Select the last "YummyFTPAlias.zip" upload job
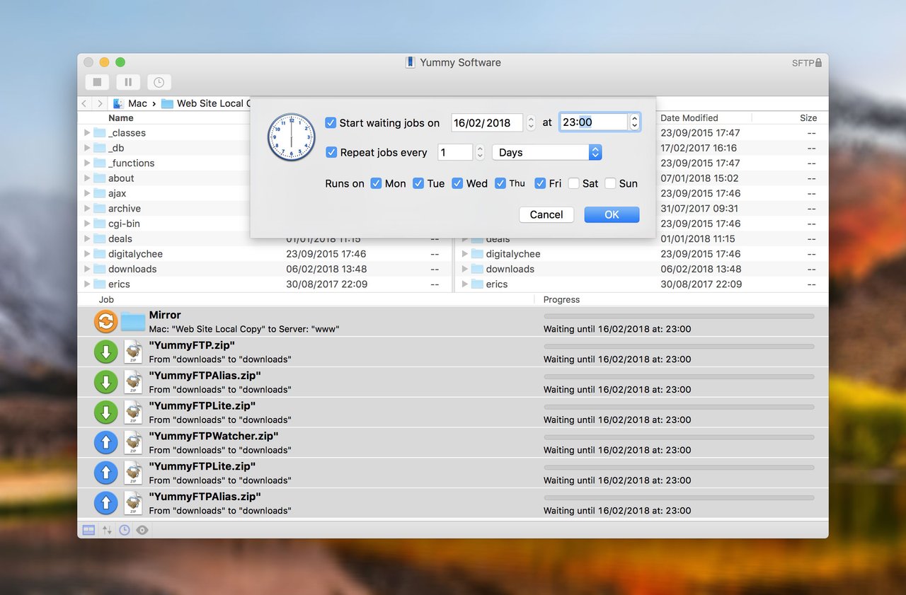This screenshot has height=595, width=906. [453, 503]
